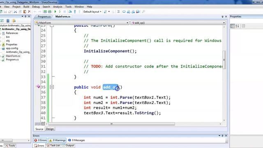Screen dimensions: 263x148
Task: Select MainForm.cs in project tree
Action: pyautogui.click(x=13, y=56)
